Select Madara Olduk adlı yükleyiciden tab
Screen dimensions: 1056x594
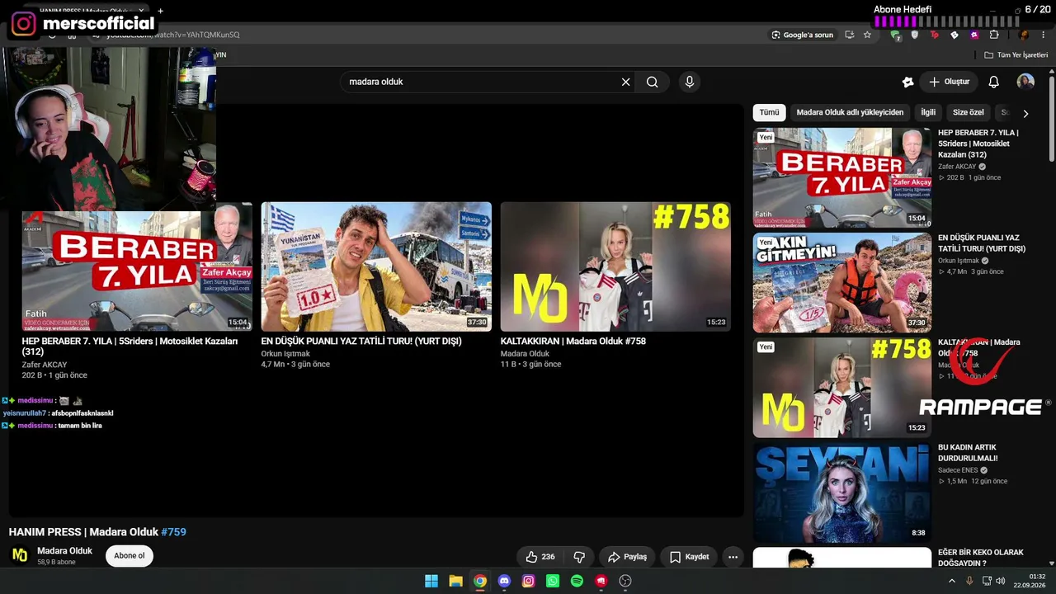850,112
